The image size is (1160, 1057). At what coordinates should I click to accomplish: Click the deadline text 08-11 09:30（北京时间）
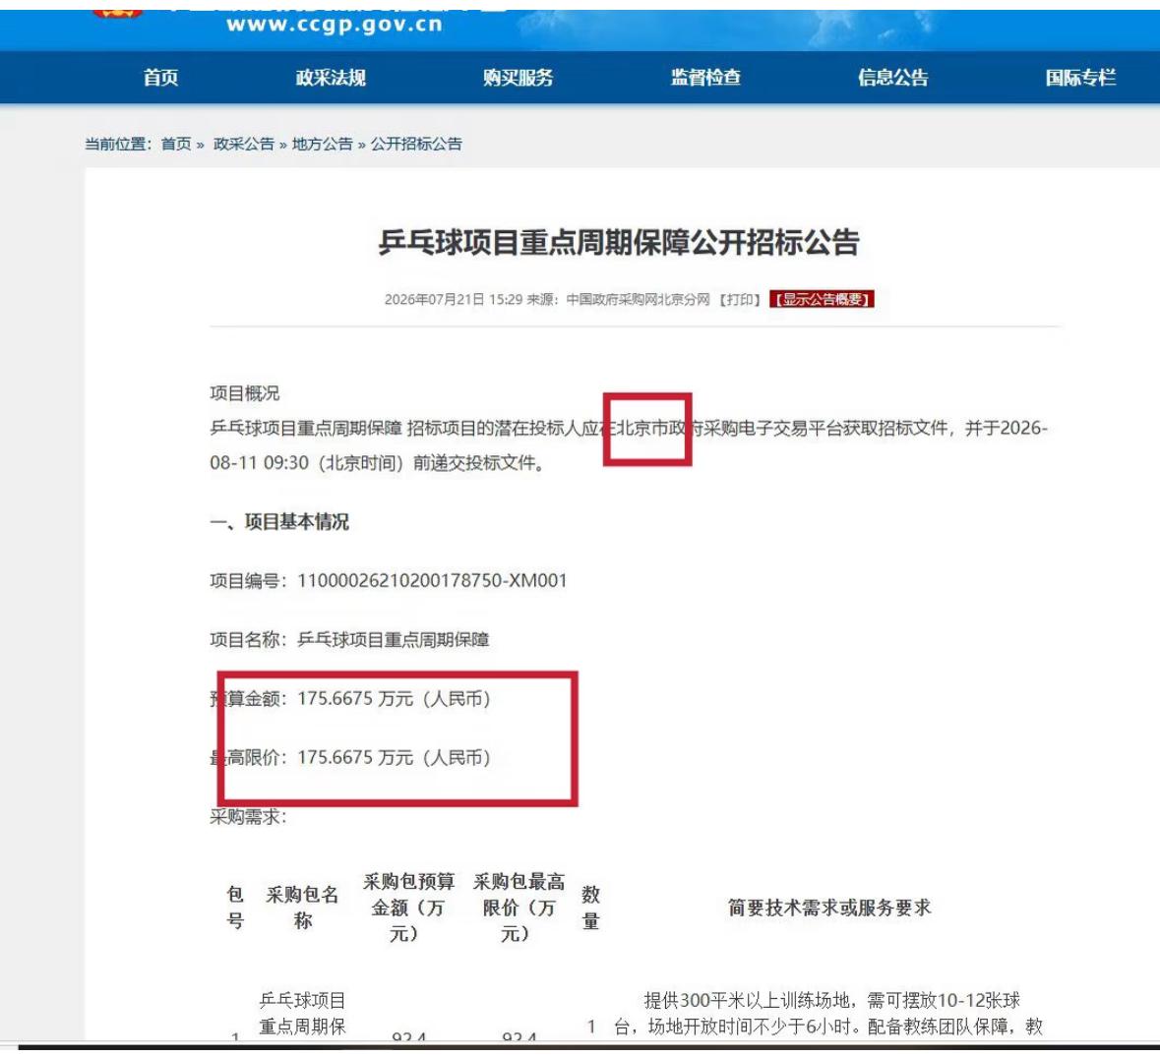(x=307, y=463)
